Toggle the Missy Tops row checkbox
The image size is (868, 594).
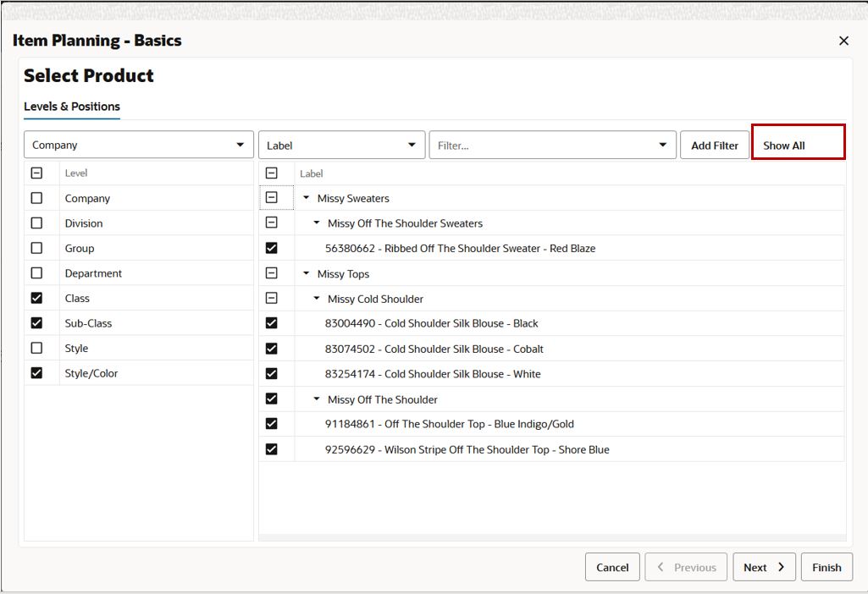[x=271, y=273]
